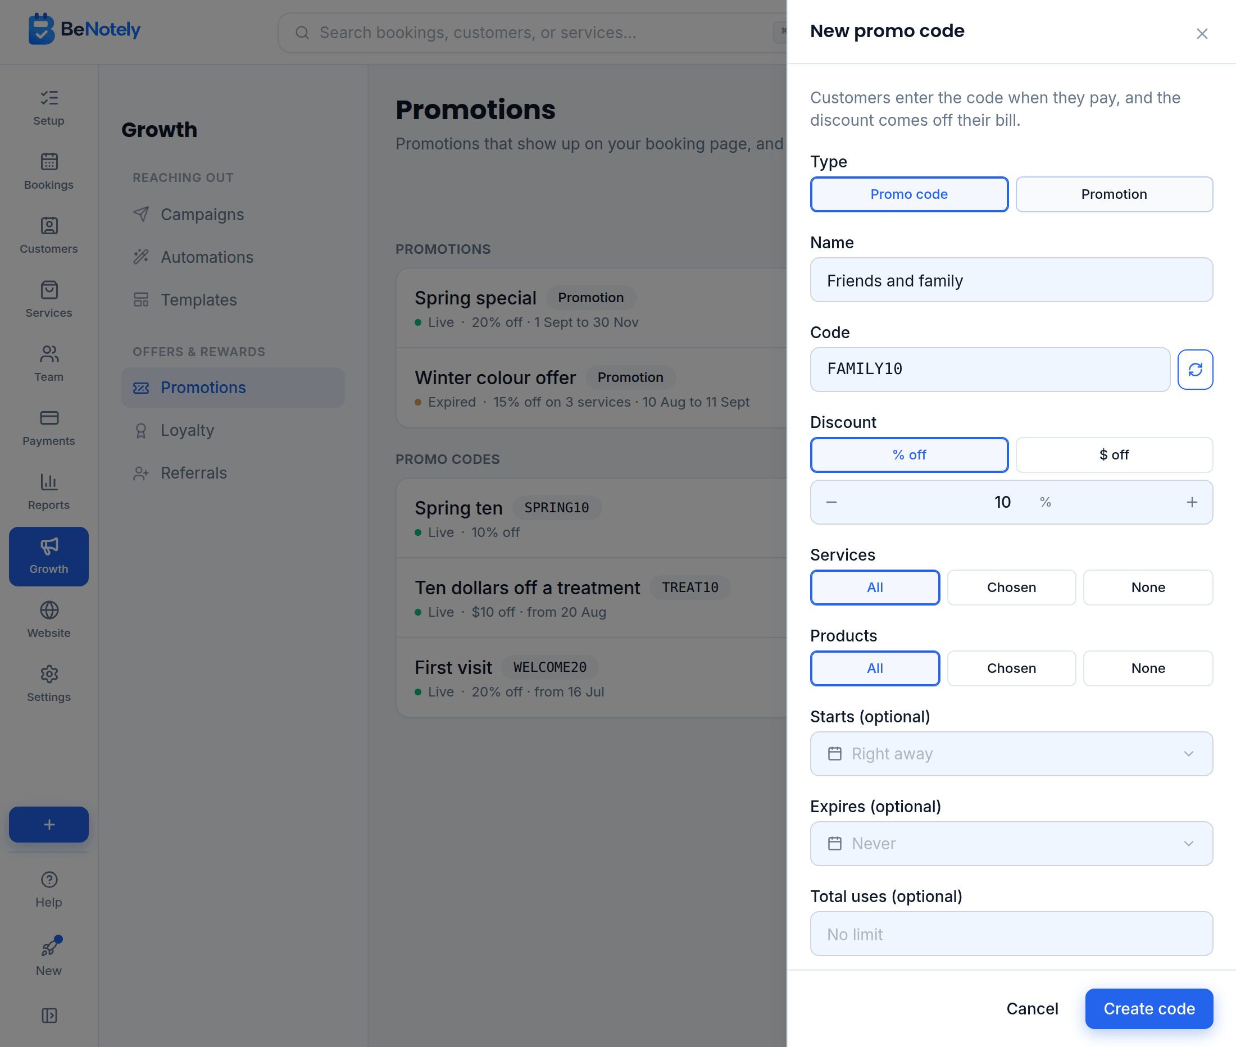This screenshot has height=1047, width=1236.
Task: Click the SPRING10 code badge
Action: (x=556, y=508)
